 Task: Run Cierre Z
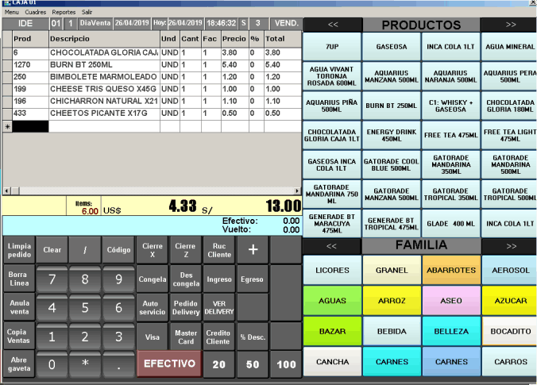click(185, 250)
